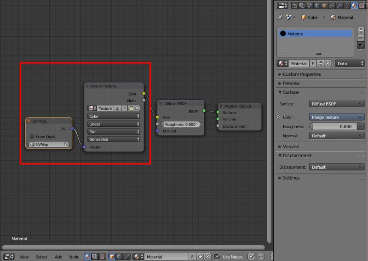Open node editor type selector
368x261 pixels.
point(9,256)
